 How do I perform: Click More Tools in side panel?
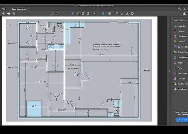[x=180, y=89]
